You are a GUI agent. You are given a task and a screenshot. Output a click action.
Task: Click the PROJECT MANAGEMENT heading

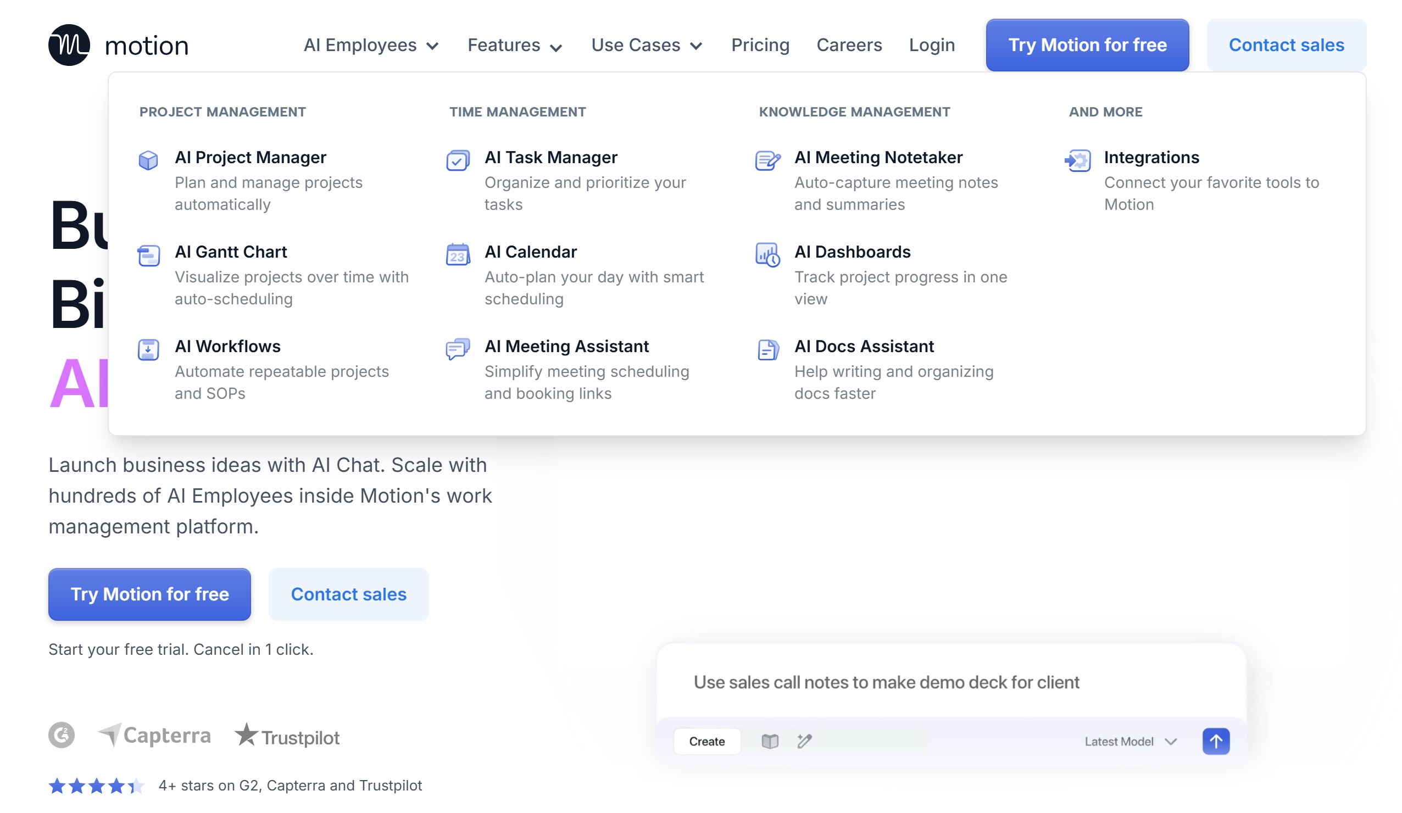[x=222, y=112]
